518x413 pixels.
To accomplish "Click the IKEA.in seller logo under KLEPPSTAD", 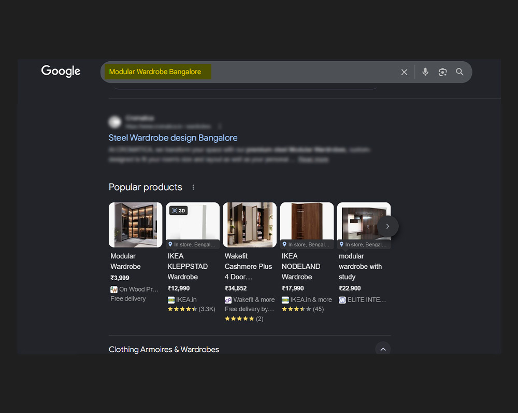I will point(171,300).
